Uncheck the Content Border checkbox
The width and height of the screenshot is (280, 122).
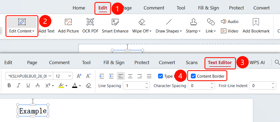193,76
